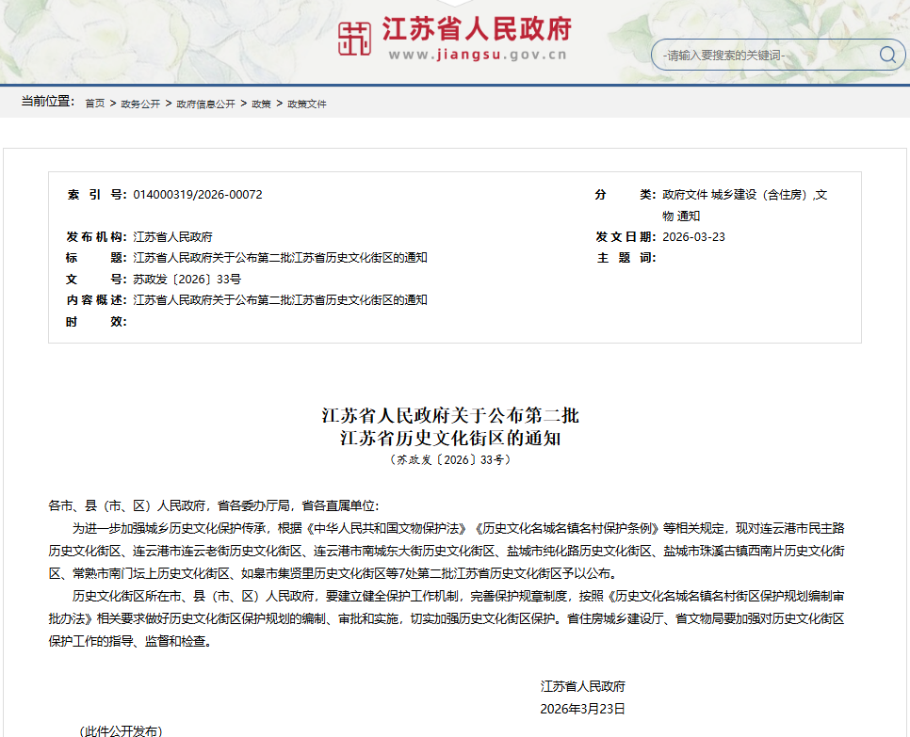The image size is (910, 737).
Task: Click the signature date 2026年3月23日
Action: coord(582,709)
